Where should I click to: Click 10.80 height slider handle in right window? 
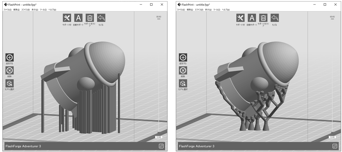(332, 137)
